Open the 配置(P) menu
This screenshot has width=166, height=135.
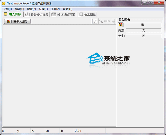(31, 9)
